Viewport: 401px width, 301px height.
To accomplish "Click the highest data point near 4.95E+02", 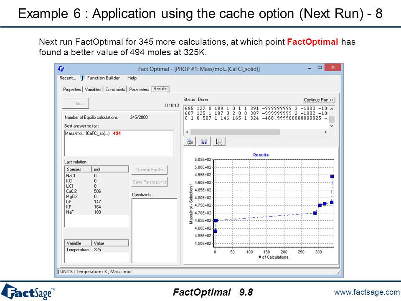I will [332, 176].
